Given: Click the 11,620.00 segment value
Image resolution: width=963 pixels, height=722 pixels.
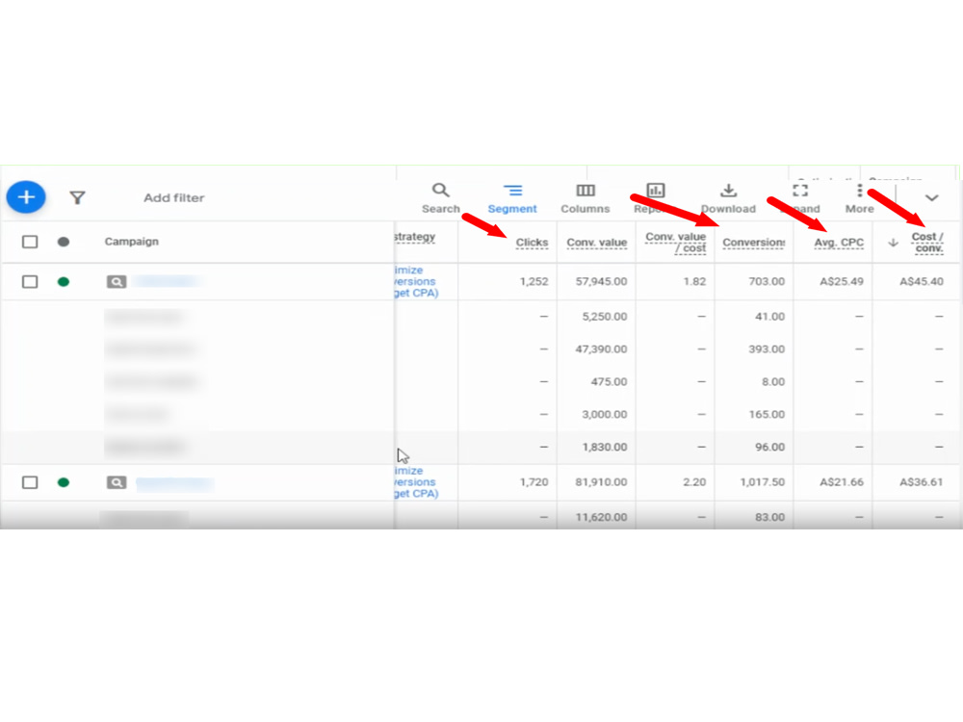Looking at the screenshot, I should 601,517.
